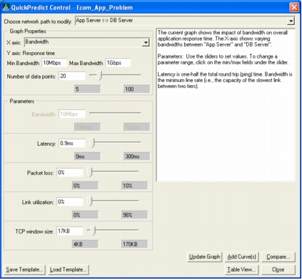Adjust the Number of data points slider
Screen dimensions: 302x280
click(101, 76)
